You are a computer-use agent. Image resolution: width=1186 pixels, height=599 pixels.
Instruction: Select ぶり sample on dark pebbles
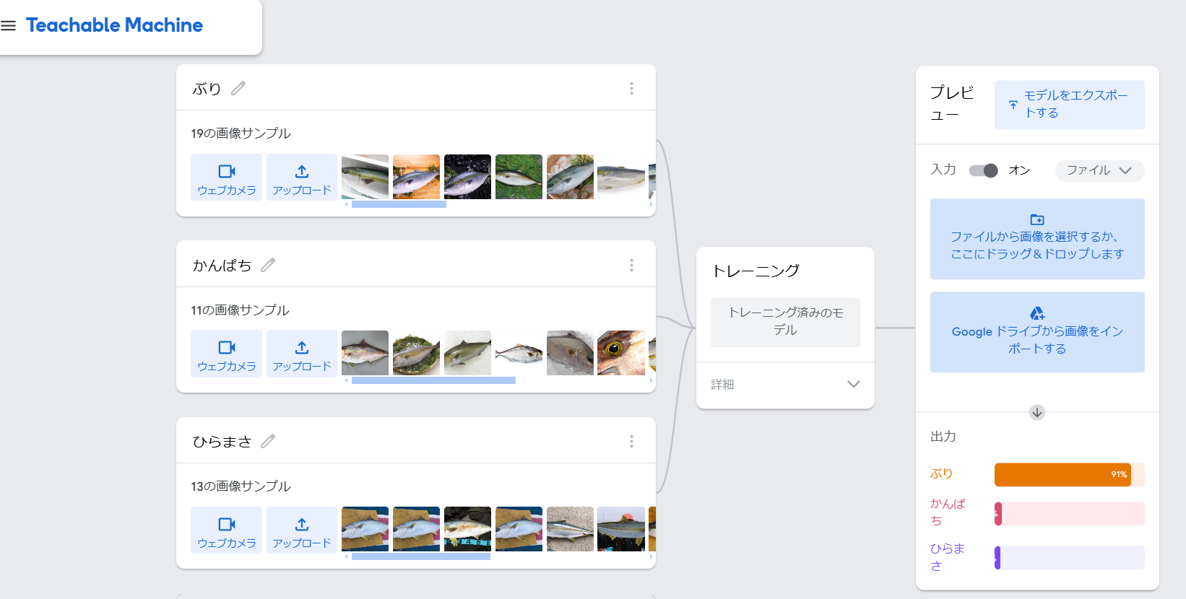pos(467,177)
